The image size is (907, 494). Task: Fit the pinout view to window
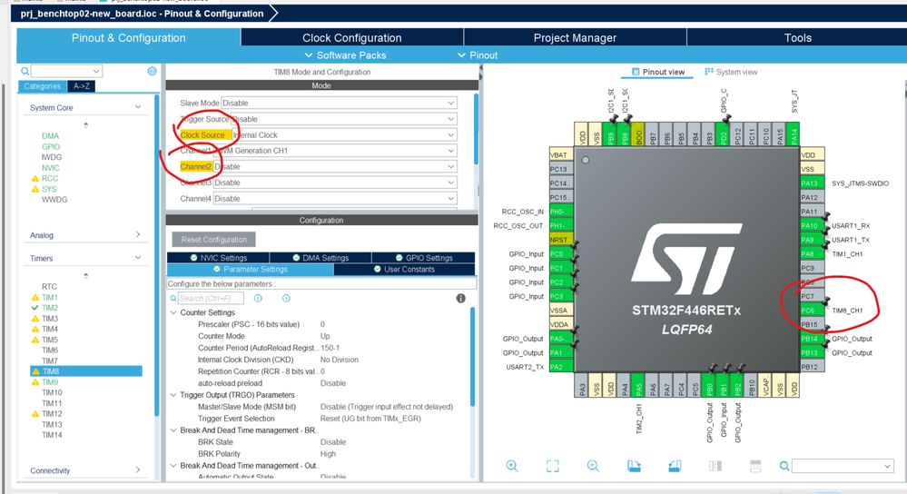point(552,466)
